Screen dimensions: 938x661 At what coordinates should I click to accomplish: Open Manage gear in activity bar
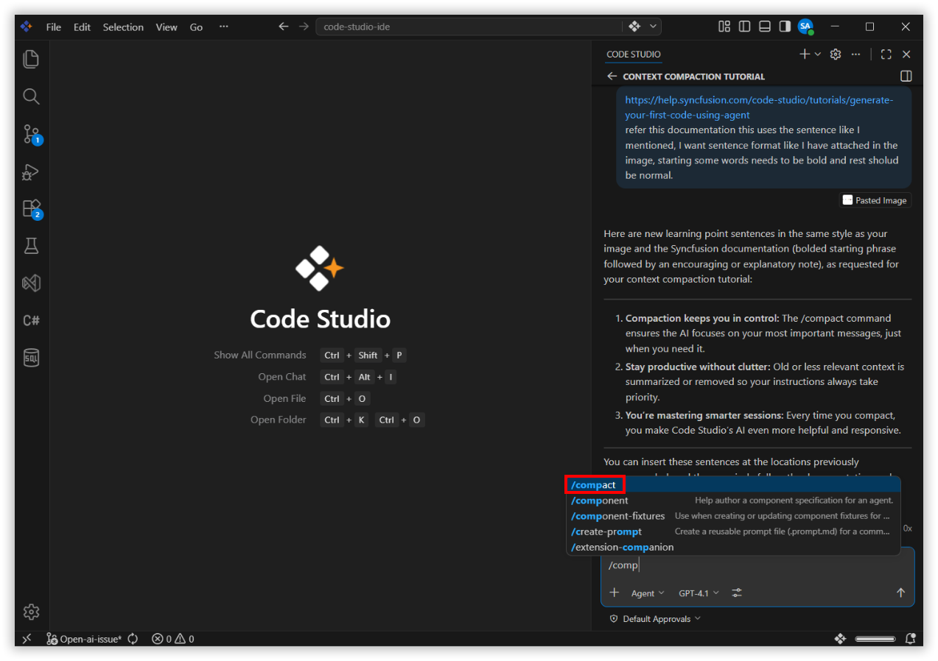pyautogui.click(x=31, y=612)
